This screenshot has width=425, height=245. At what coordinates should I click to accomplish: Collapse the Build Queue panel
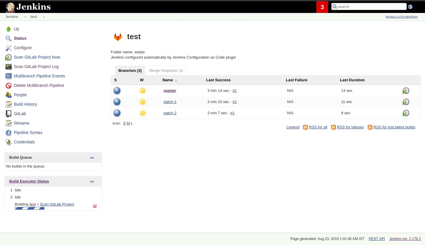pos(92,158)
